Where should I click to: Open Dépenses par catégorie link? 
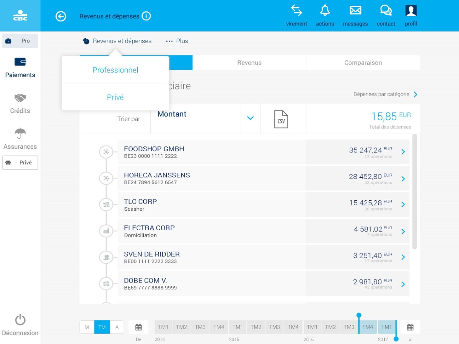[x=385, y=94]
